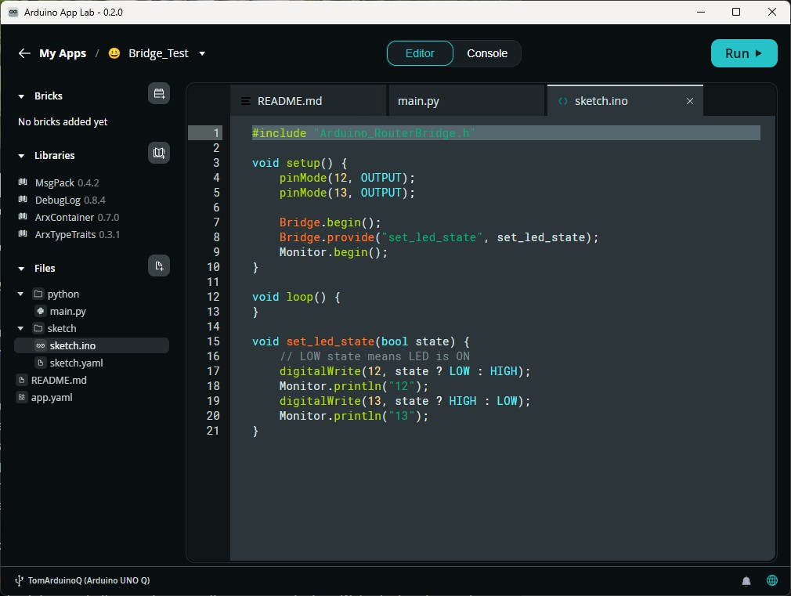The width and height of the screenshot is (791, 596).
Task: Click the back arrow next to My Apps
Action: coord(24,53)
